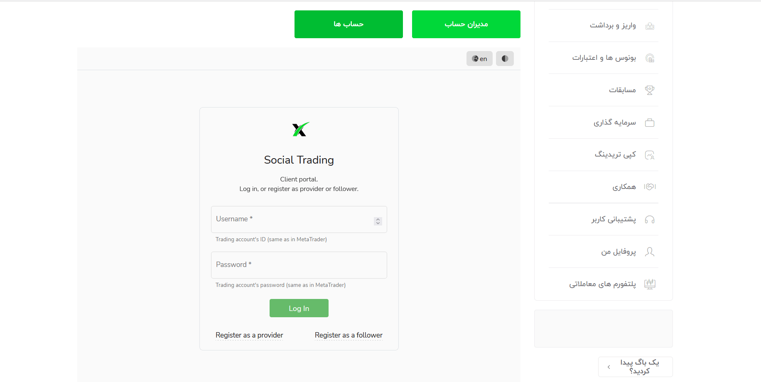Switch to the مدیران حساب account managers tab
Image resolution: width=761 pixels, height=382 pixels.
pyautogui.click(x=466, y=24)
